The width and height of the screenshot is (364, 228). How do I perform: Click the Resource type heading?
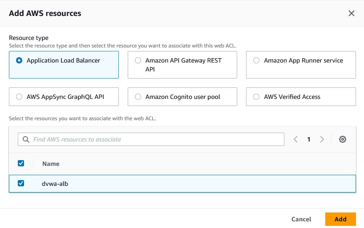pyautogui.click(x=28, y=38)
